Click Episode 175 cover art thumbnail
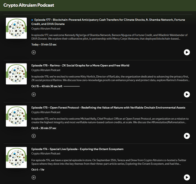The image size is (196, 184). [16, 116]
